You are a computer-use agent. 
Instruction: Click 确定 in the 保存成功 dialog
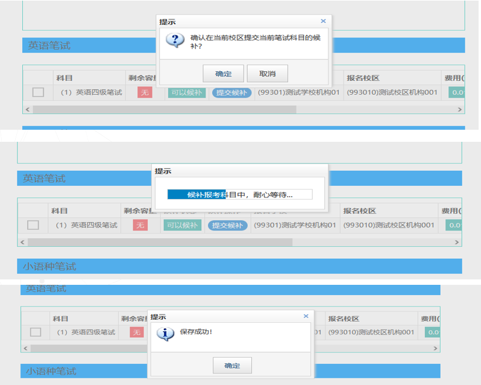click(232, 366)
